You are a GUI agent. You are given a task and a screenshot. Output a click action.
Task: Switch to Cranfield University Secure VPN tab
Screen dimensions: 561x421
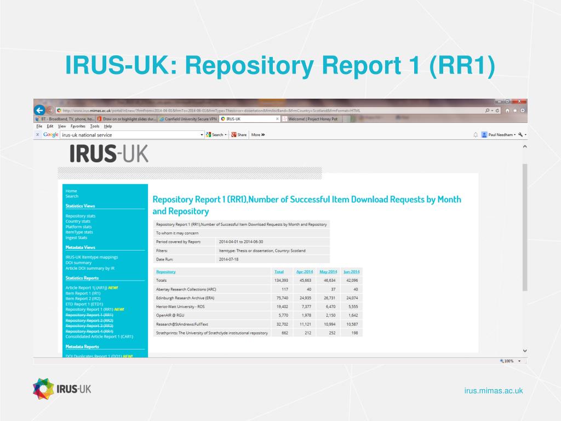pyautogui.click(x=188, y=119)
